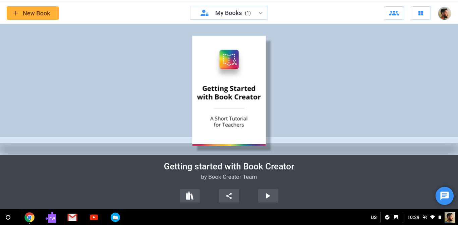
Task: Open the user profile avatar menu
Action: pyautogui.click(x=445, y=13)
